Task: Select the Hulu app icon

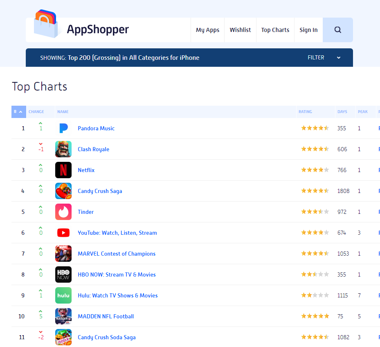Action: point(63,295)
